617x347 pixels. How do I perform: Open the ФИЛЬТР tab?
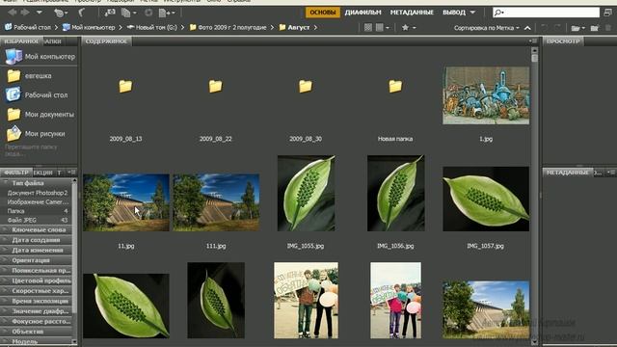(16, 173)
